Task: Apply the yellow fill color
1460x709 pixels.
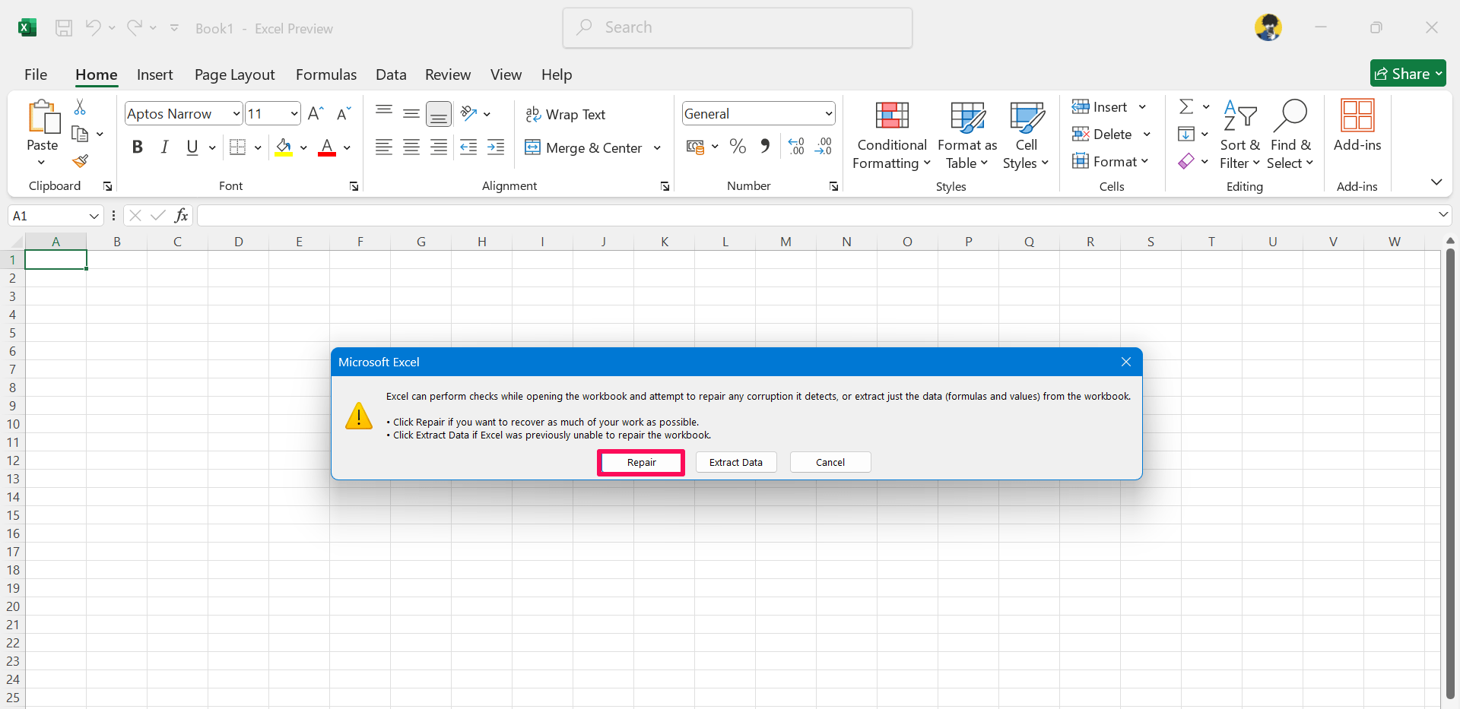Action: click(284, 147)
